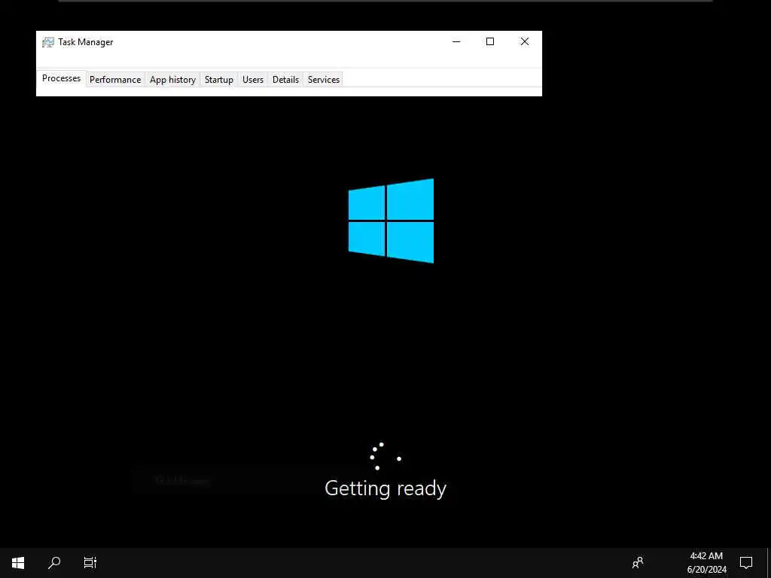This screenshot has height=578, width=771.
Task: Select the App history tab
Action: pos(172,80)
